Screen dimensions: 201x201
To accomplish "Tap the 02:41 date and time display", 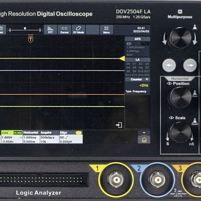I will coord(141,30).
